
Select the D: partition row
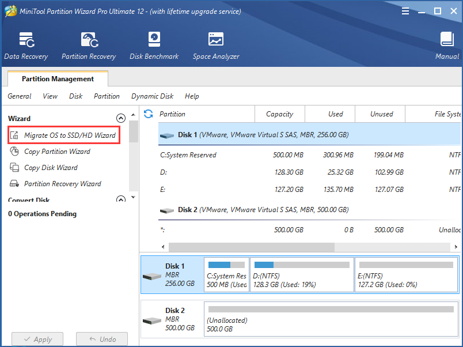[x=309, y=172]
